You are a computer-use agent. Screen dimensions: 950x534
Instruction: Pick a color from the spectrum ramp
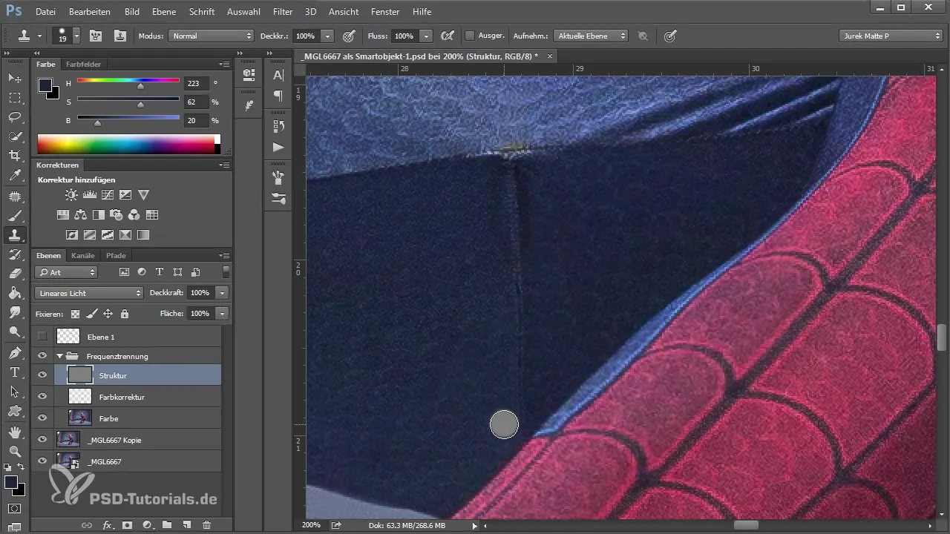(x=128, y=144)
